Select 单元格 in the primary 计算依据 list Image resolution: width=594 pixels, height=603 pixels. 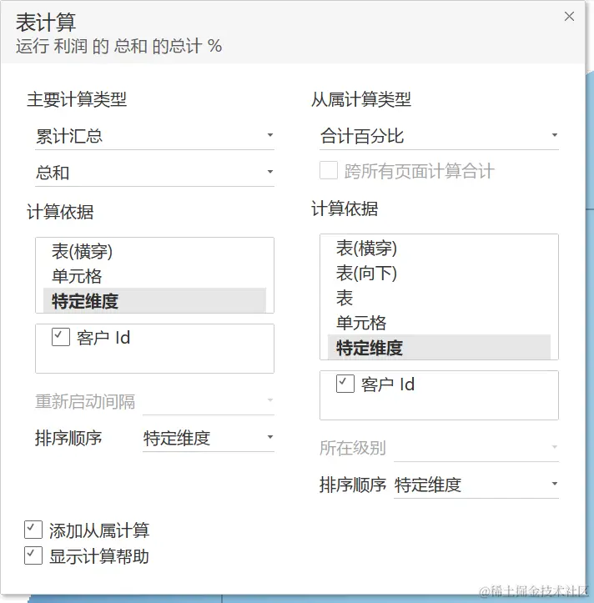[154, 276]
